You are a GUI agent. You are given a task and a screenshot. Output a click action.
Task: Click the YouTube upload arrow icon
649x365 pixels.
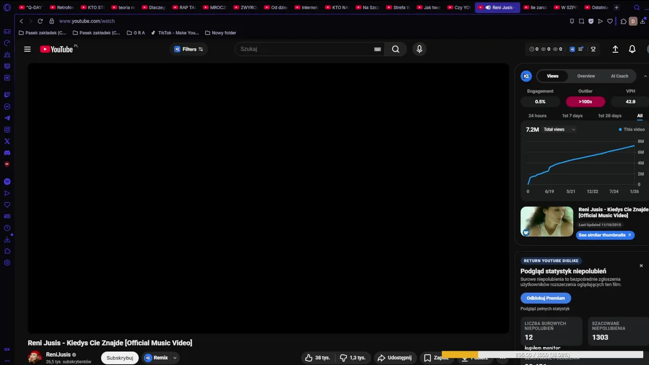click(x=615, y=49)
